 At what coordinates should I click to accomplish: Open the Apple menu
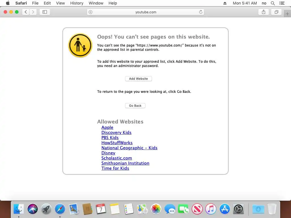(8, 3)
